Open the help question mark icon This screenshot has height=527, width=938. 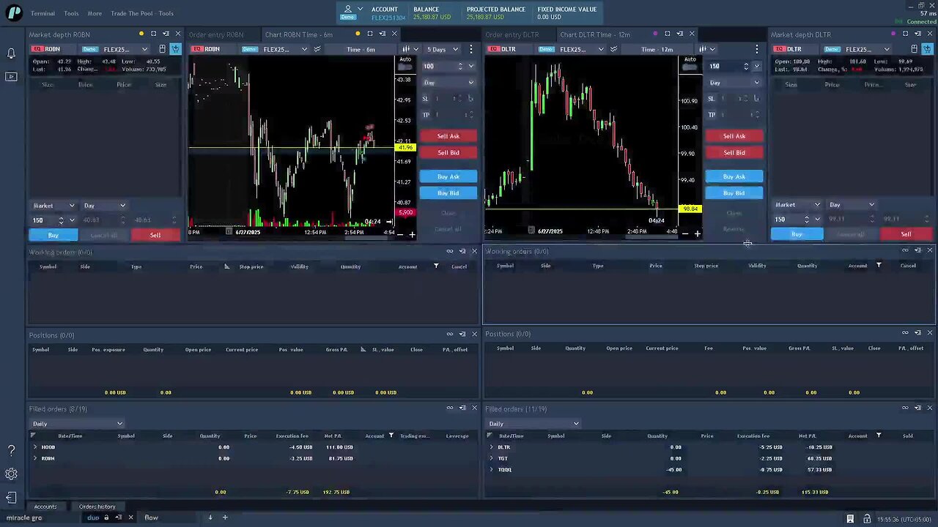(x=11, y=451)
